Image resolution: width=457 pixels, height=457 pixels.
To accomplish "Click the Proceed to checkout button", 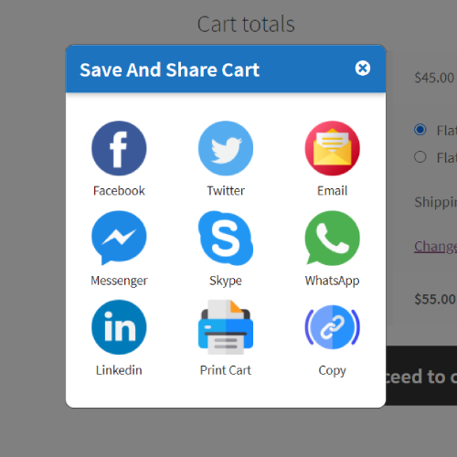I will pos(421,376).
